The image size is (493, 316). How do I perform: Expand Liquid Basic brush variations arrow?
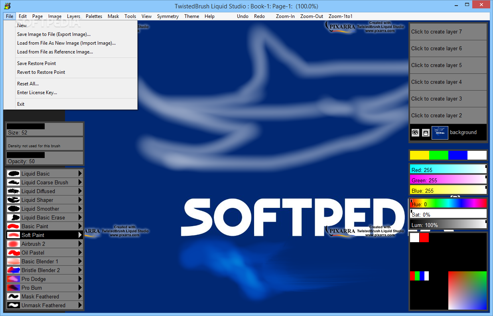coord(80,174)
